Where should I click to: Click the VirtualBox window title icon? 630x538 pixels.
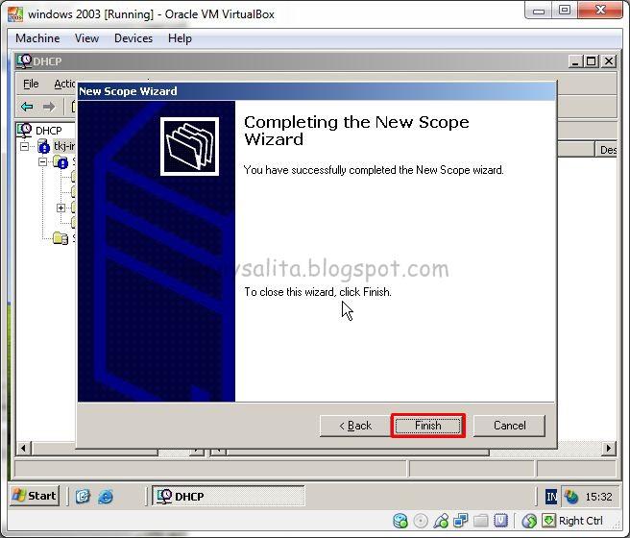[x=15, y=13]
